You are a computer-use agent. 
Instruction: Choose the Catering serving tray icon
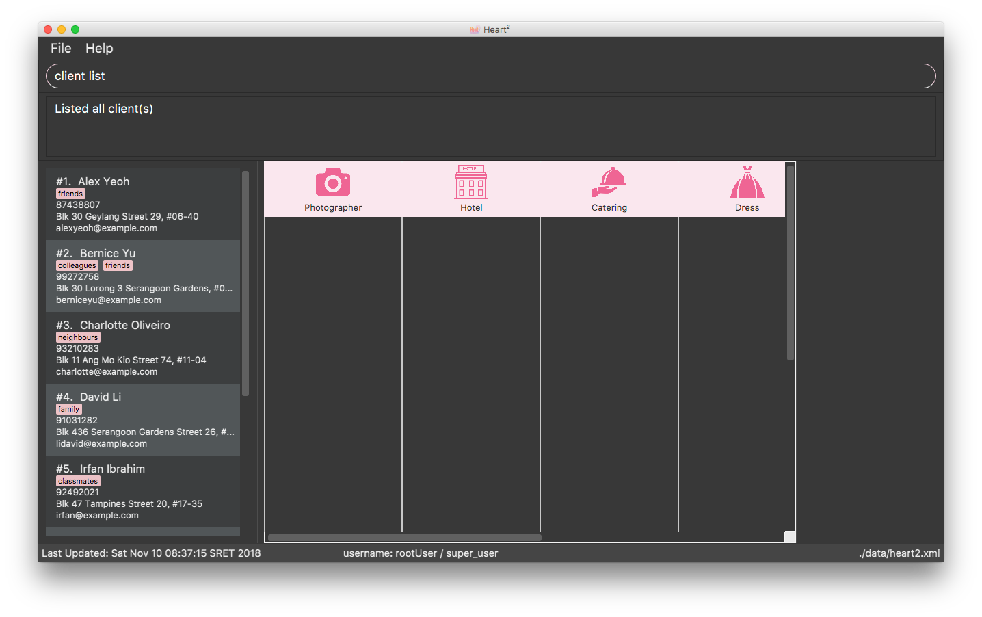pos(609,182)
